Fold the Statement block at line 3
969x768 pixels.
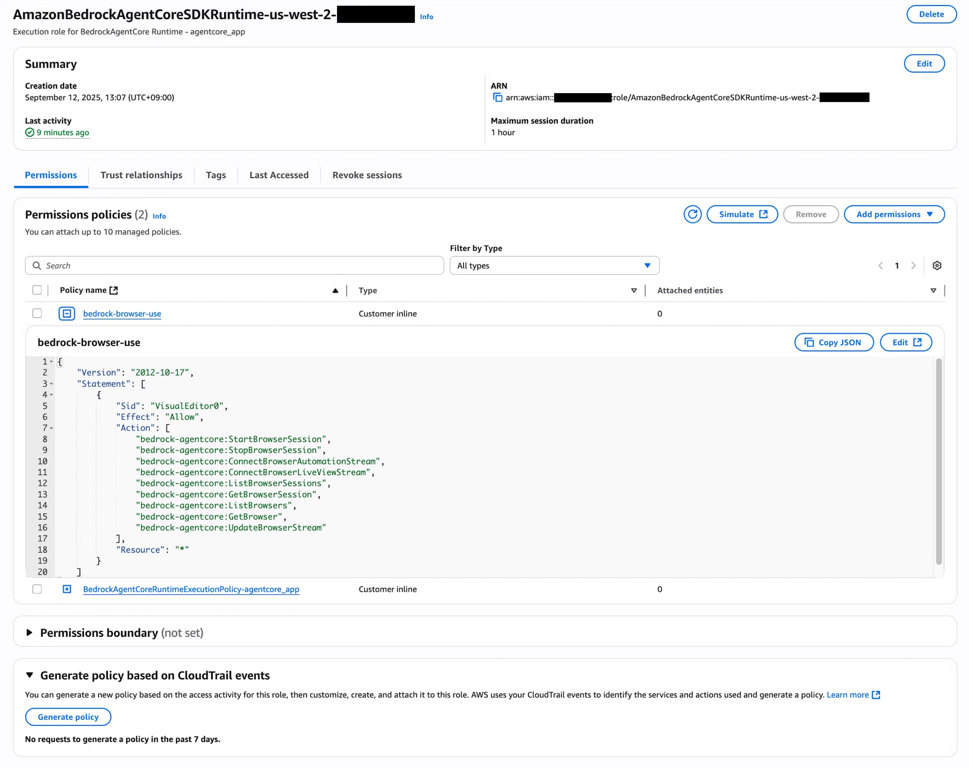[51, 384]
